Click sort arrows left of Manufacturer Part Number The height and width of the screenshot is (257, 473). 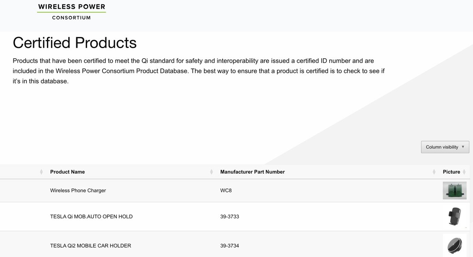coord(211,172)
